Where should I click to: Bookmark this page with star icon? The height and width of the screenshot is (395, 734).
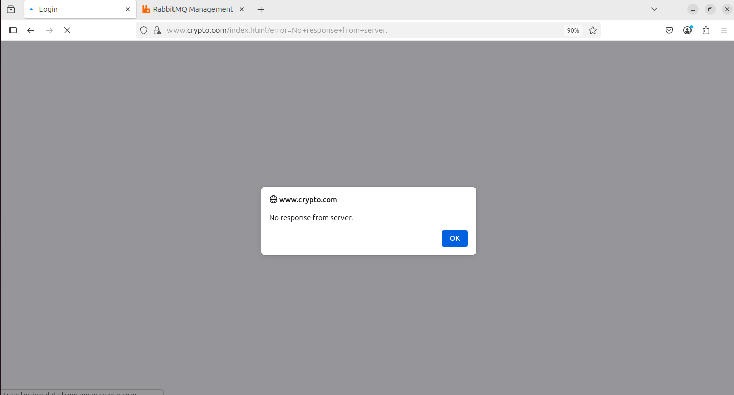pyautogui.click(x=593, y=30)
